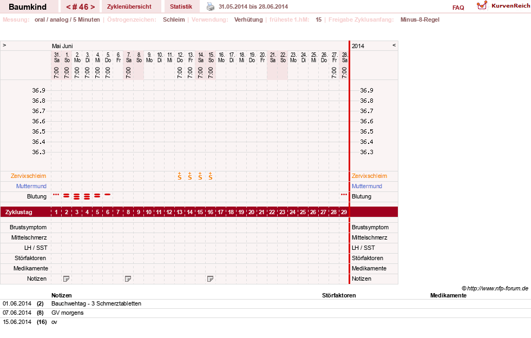
Task: Open the note icon on cycle day 2
Action: (x=67, y=279)
